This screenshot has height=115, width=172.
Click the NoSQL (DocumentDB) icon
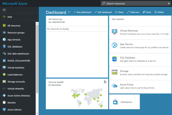(x=4, y=60)
